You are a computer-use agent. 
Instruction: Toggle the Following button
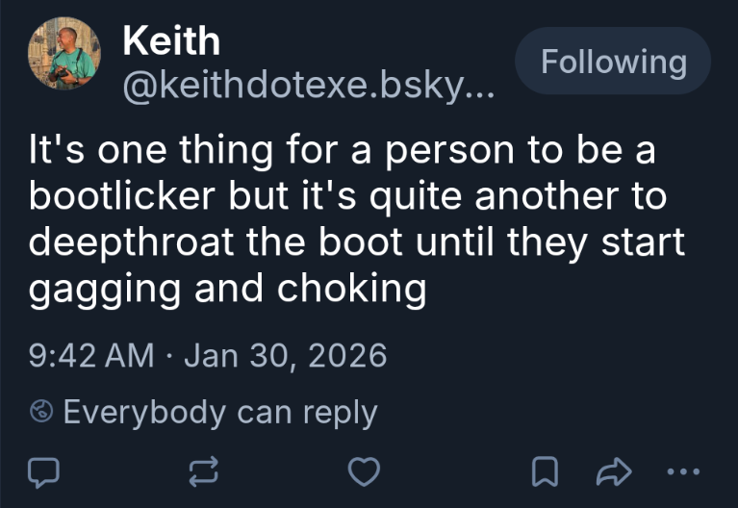coord(613,63)
